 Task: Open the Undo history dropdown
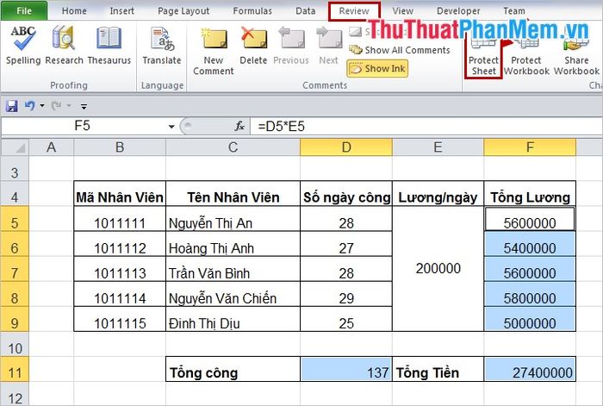click(x=42, y=105)
